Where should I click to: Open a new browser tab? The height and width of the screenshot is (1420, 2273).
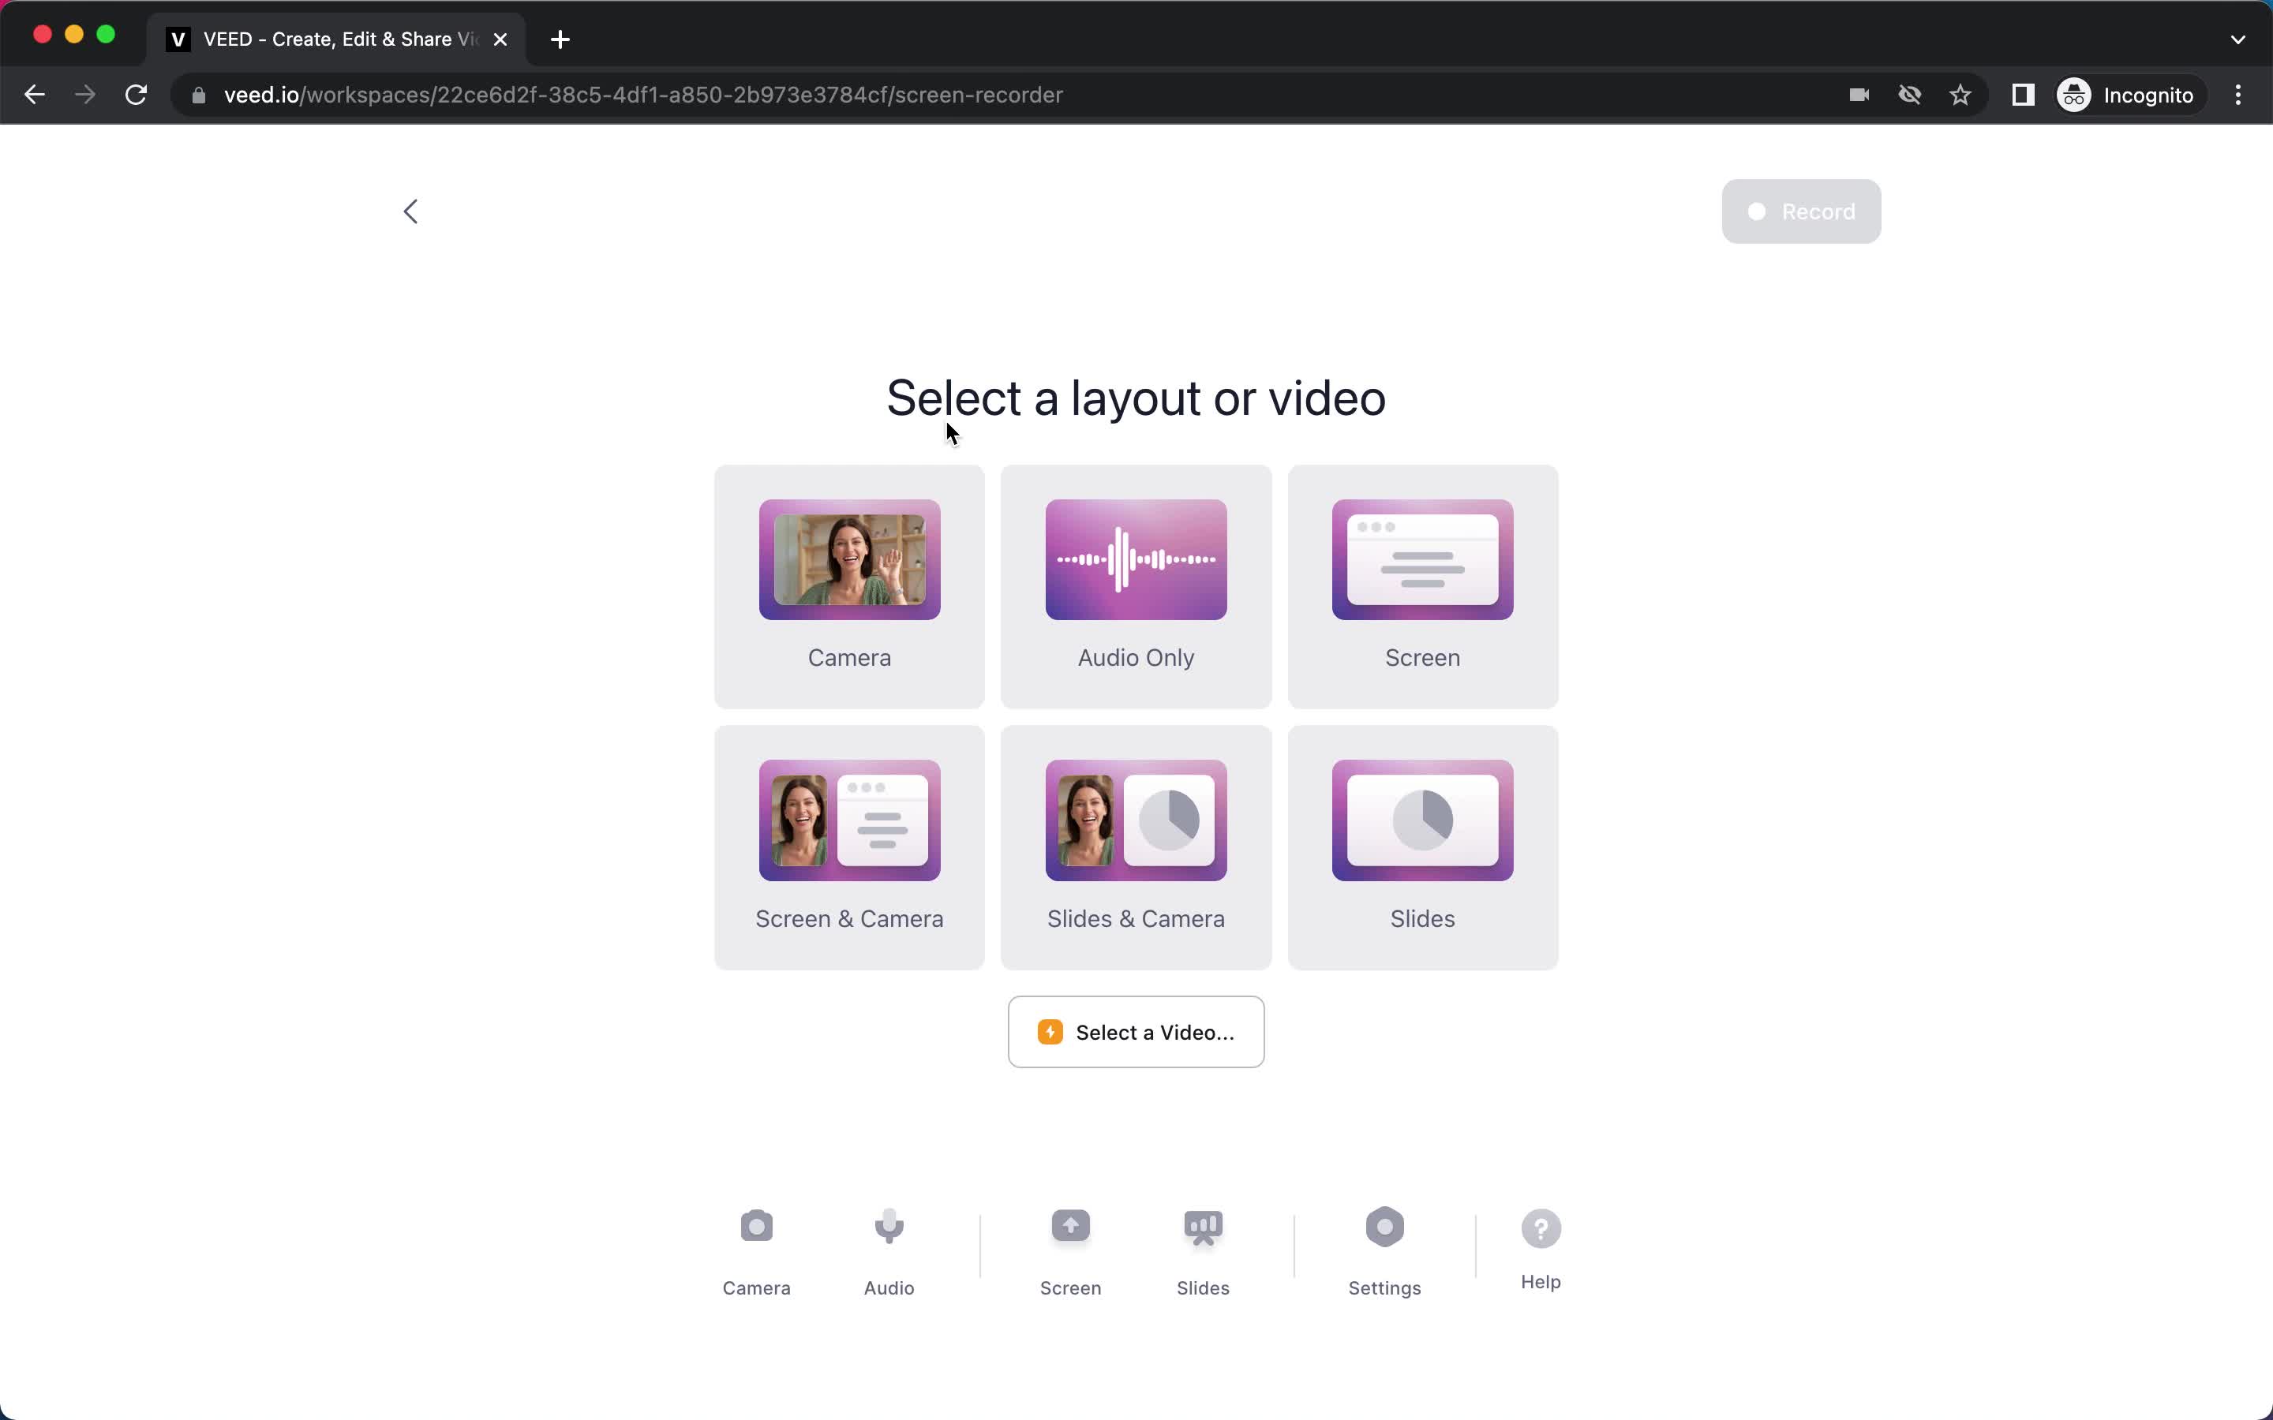coord(560,39)
